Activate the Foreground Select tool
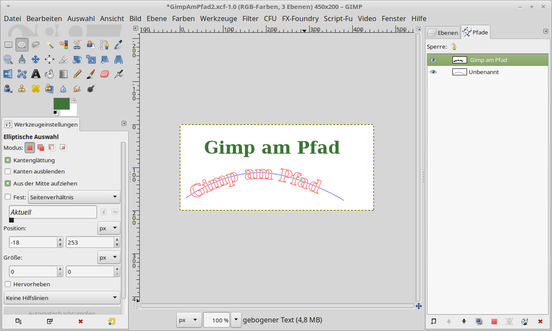 coord(91,44)
